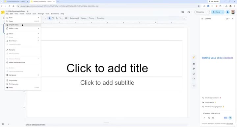Screen dimensions: 237x128
Task: Expand the Make a copy submenu
Action: (39, 28)
